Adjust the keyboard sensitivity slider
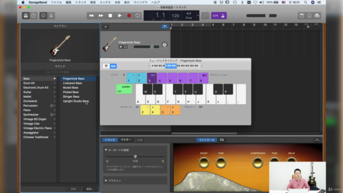The height and width of the screenshot is (193, 343). point(135,157)
